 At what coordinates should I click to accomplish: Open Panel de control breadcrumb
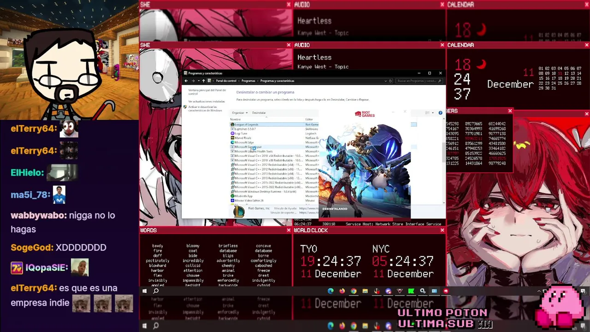click(x=226, y=81)
